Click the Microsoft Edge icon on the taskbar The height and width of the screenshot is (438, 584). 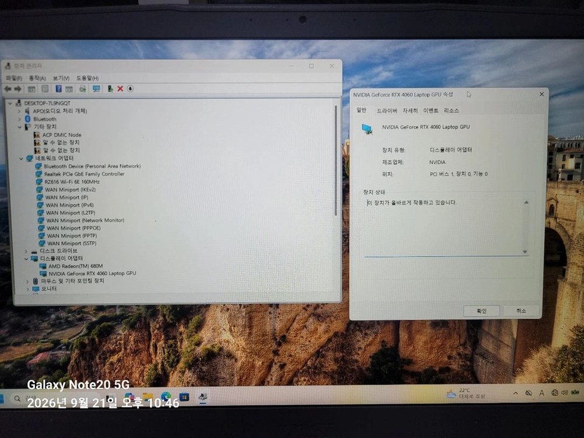[166, 397]
